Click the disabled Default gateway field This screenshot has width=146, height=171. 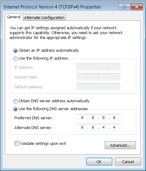(98, 87)
